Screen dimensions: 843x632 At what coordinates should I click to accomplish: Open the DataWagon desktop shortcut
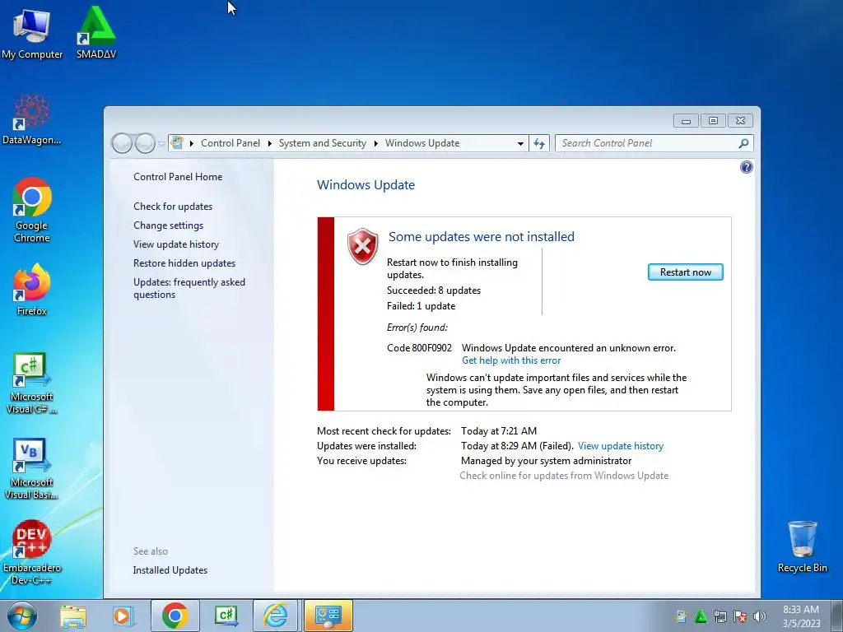pos(32,119)
